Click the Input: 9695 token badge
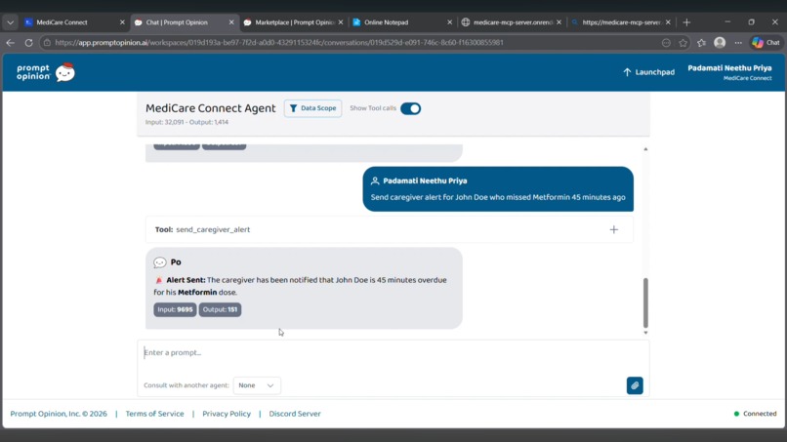This screenshot has width=787, height=442. click(175, 309)
